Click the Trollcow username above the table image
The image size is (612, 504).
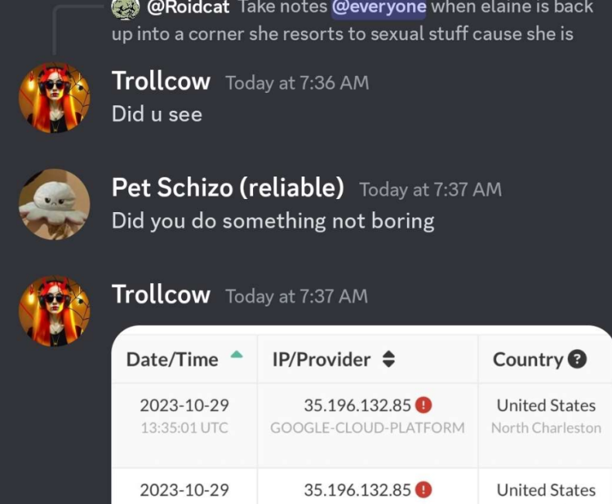(161, 294)
